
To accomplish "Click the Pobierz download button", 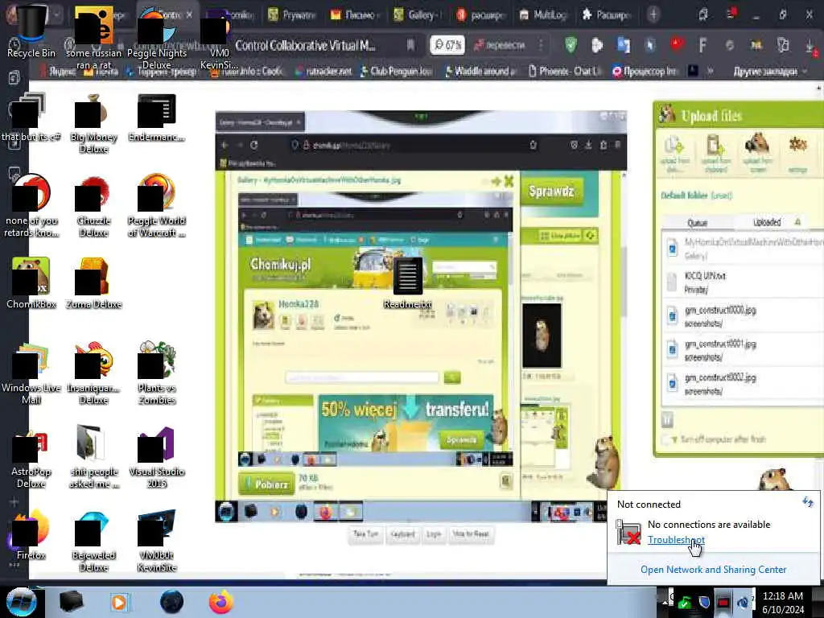I will click(266, 484).
